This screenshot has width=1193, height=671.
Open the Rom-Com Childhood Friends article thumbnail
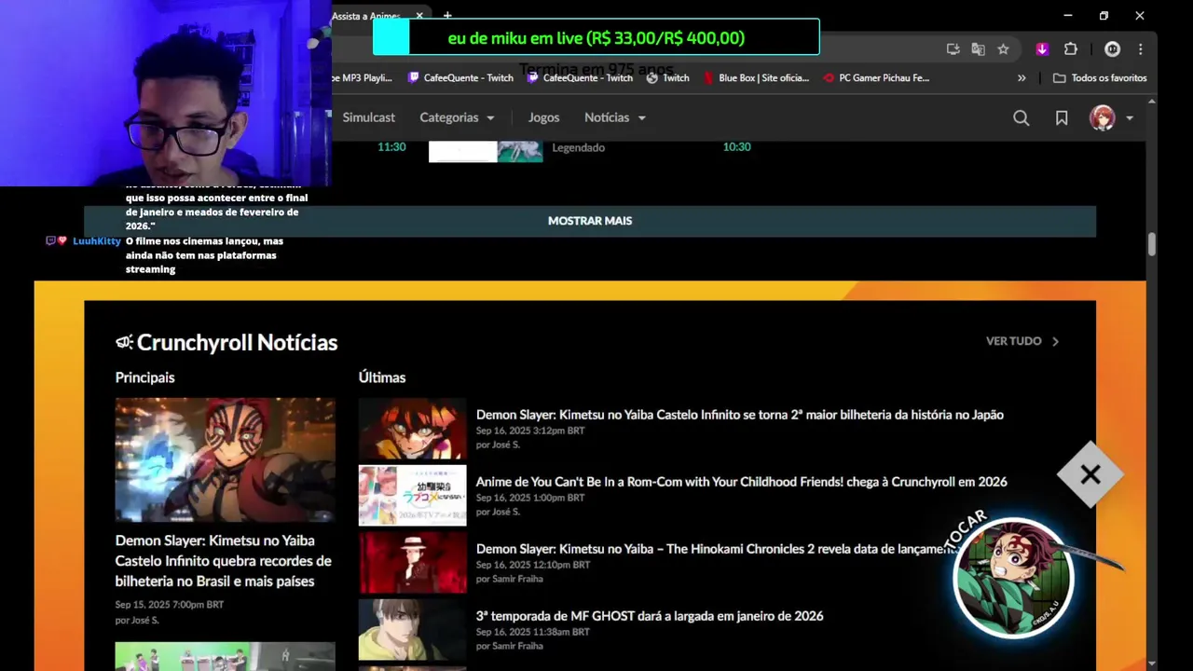tap(412, 496)
